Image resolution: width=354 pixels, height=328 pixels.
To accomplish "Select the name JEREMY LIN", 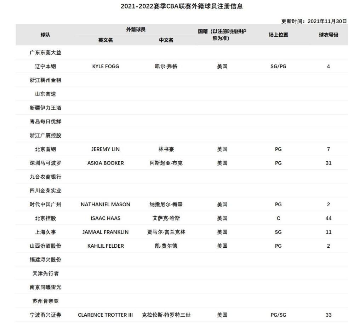I will 105,149.
